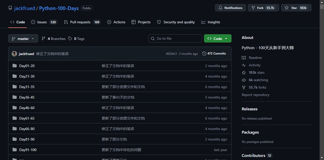Click folder icon beside Day36-45

[15, 97]
